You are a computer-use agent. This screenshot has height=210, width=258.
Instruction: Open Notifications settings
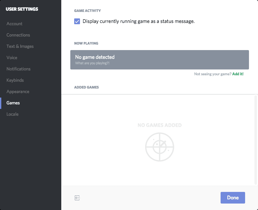click(x=18, y=69)
